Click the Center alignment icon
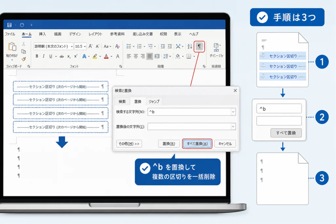The image size is (336, 224). click(136, 56)
